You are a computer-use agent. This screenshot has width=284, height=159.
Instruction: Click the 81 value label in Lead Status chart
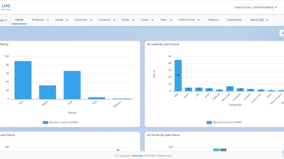click(118, 150)
